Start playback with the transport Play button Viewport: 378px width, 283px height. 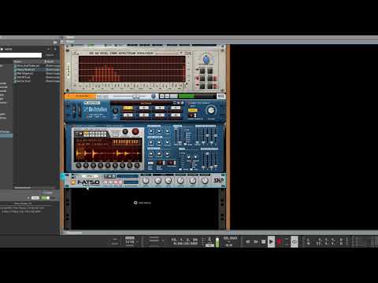click(271, 241)
